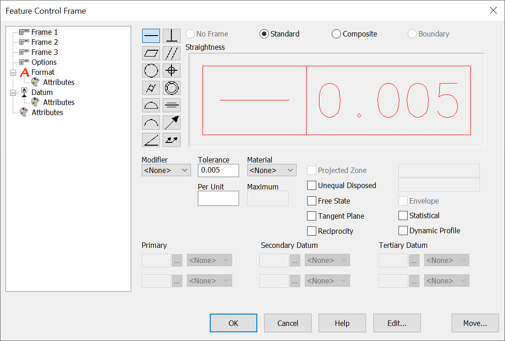Select the Composite frame radio button
Screen dimensions: 505x341
(x=336, y=34)
